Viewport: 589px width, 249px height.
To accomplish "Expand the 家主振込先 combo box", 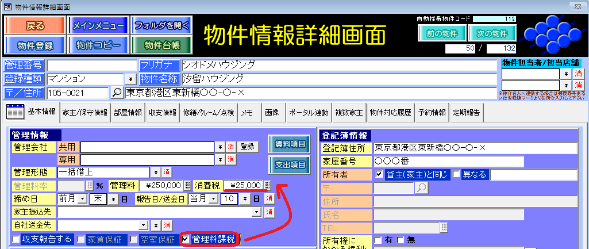I will (257, 212).
